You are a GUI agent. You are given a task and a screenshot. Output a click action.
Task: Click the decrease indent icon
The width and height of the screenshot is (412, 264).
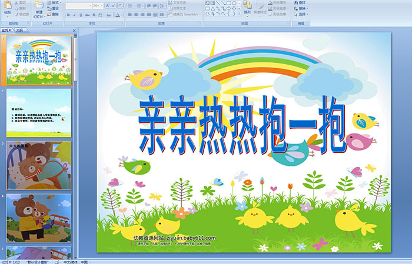(x=149, y=6)
